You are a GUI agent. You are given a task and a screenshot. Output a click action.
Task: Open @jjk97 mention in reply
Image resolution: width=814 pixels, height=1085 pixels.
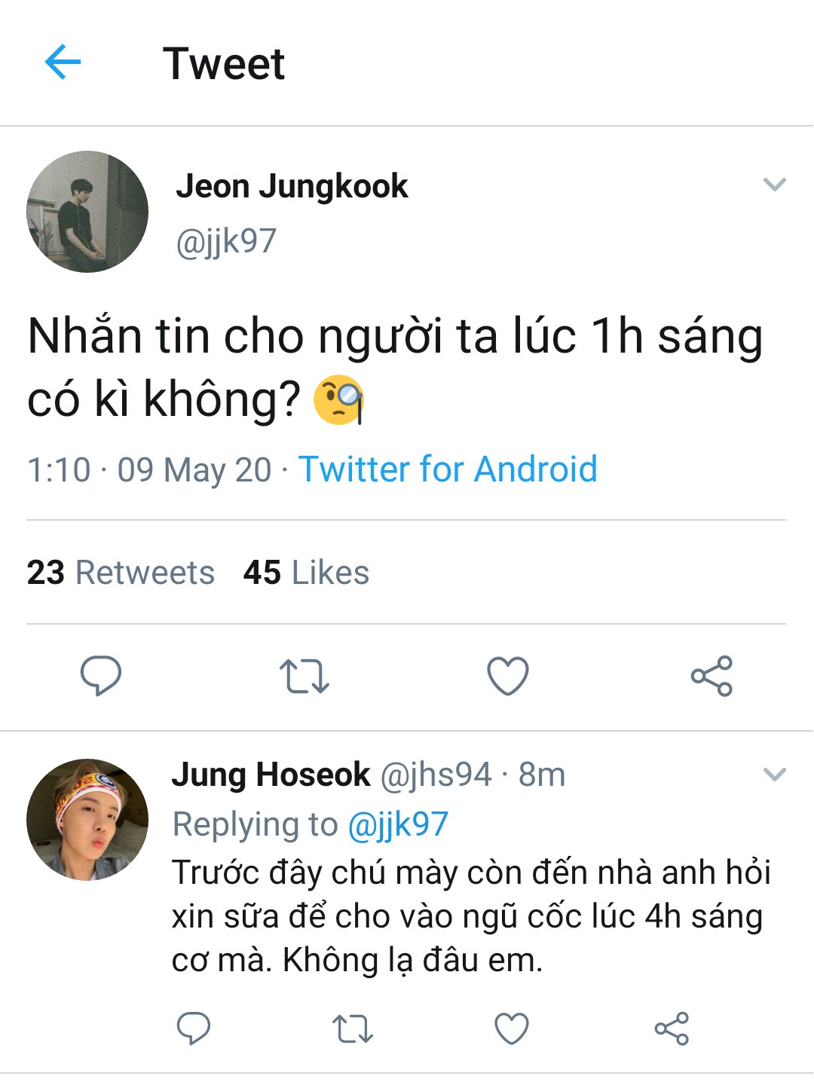(x=398, y=824)
